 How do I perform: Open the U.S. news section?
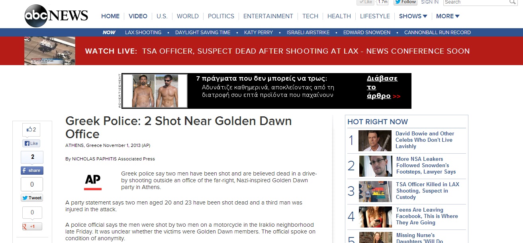point(162,16)
